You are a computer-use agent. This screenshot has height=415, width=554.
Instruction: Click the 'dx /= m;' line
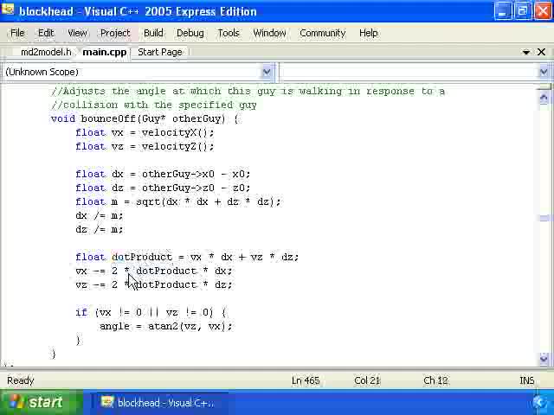point(100,215)
